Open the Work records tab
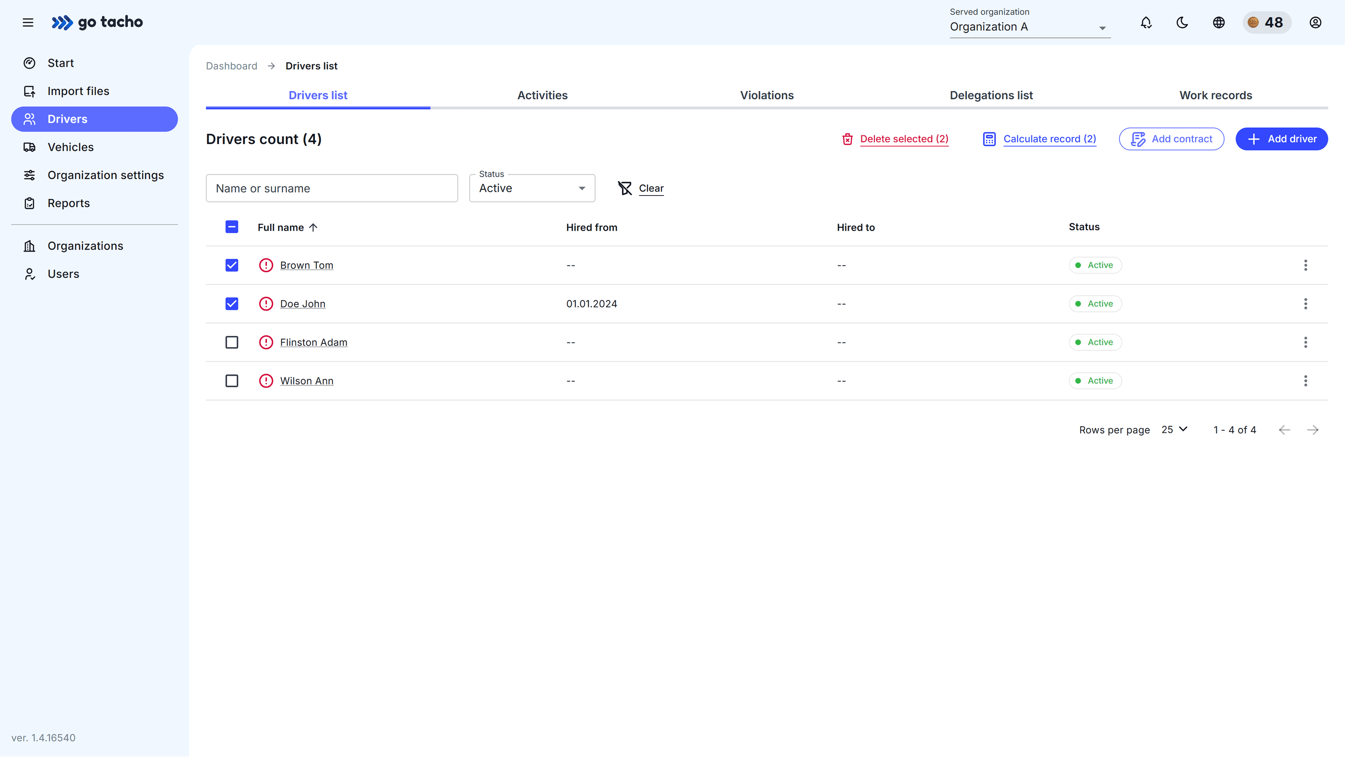 (x=1215, y=95)
